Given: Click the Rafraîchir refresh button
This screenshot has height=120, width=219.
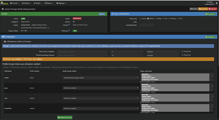Looking at the screenshot, I should (x=194, y=9).
